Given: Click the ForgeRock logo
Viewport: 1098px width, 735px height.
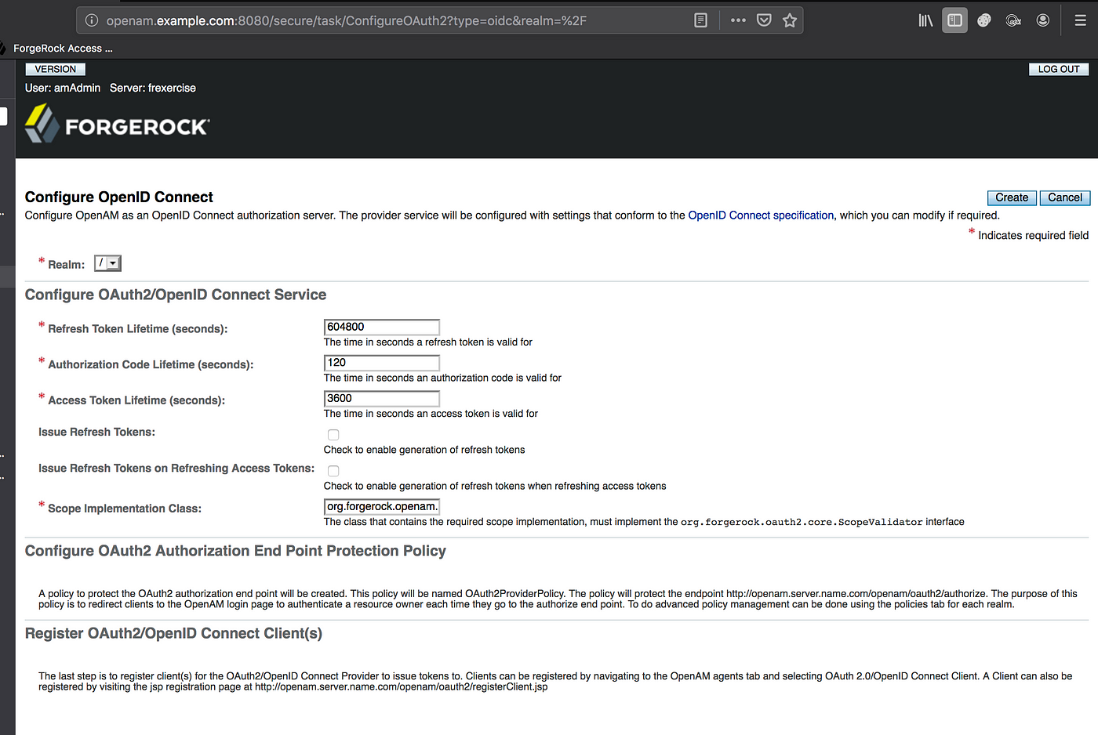Looking at the screenshot, I should [118, 125].
